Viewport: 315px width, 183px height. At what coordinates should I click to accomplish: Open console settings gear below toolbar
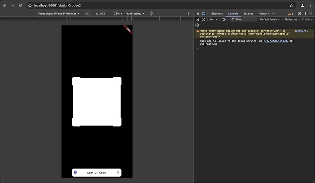197,25
